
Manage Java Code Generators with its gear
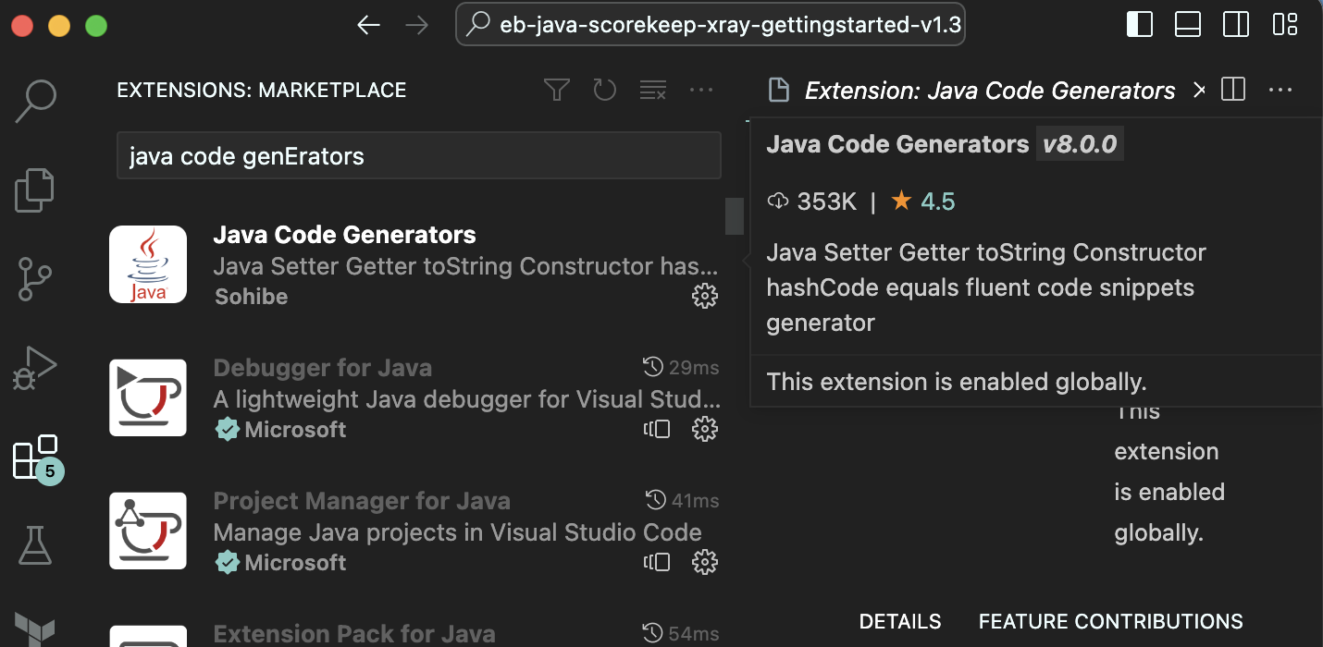tap(705, 296)
